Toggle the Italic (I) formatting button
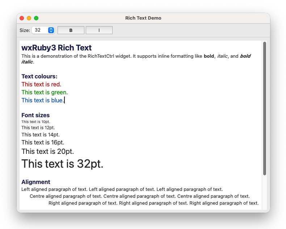The width and height of the screenshot is (286, 229). click(x=99, y=30)
